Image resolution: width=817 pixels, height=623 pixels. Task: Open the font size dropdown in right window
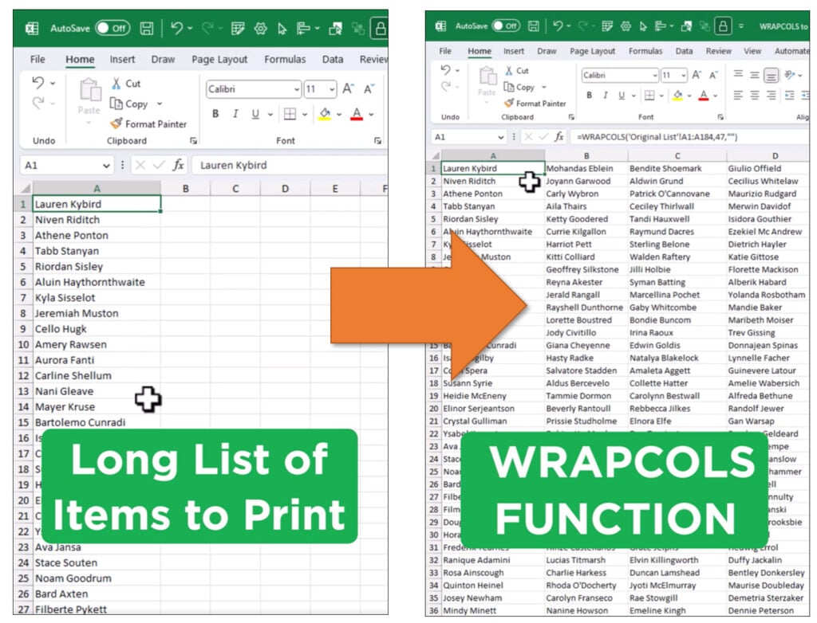click(684, 75)
